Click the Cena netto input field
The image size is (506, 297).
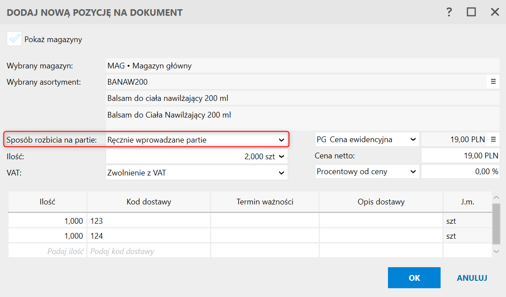tap(460, 155)
